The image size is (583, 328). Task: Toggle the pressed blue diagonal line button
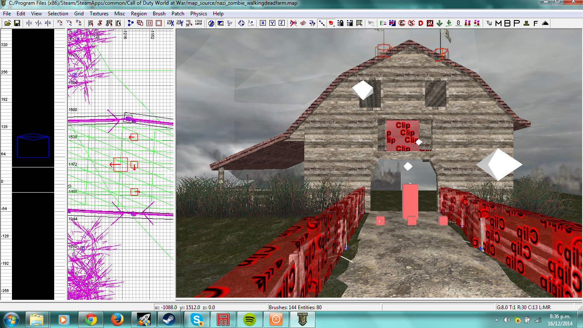(322, 23)
